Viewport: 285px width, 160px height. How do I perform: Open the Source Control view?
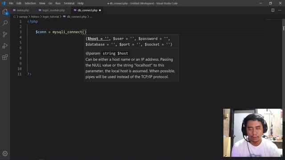pyautogui.click(x=5, y=34)
